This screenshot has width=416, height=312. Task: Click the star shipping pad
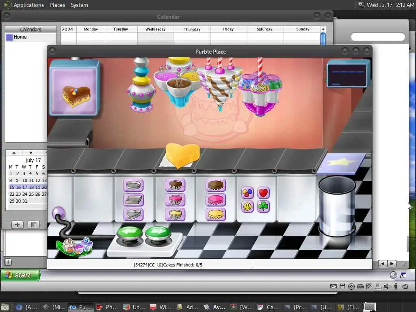[x=341, y=163]
